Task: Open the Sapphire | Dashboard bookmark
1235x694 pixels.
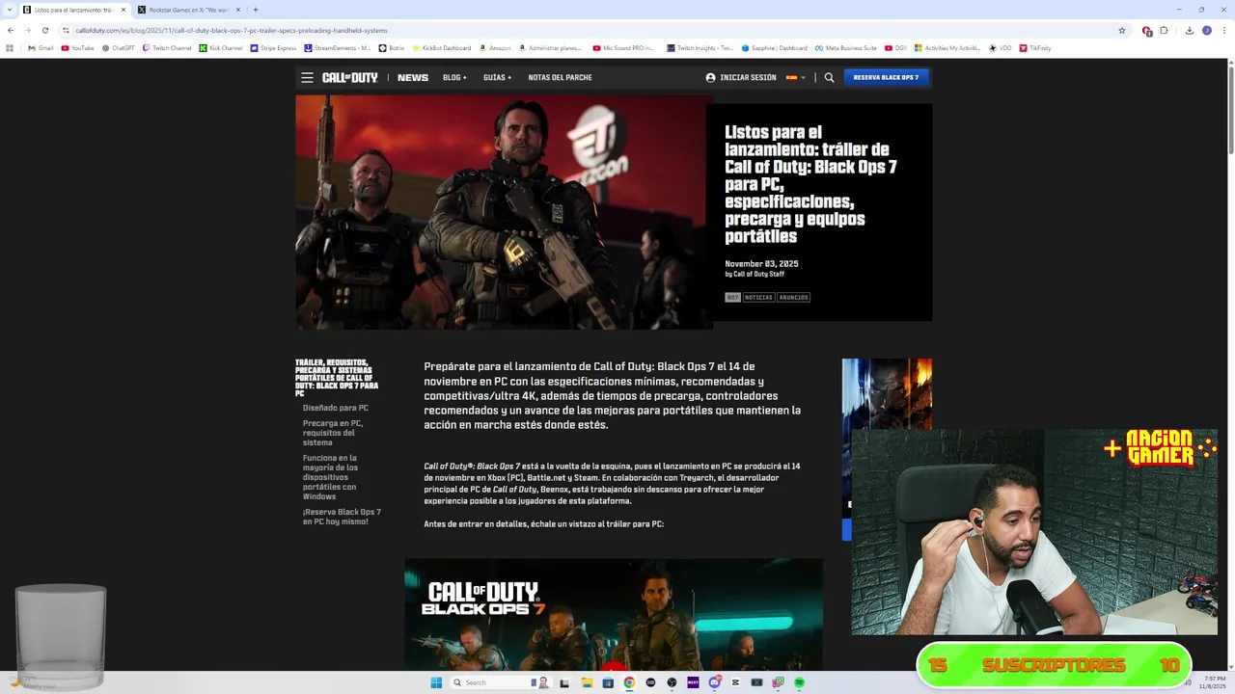Action: [774, 47]
